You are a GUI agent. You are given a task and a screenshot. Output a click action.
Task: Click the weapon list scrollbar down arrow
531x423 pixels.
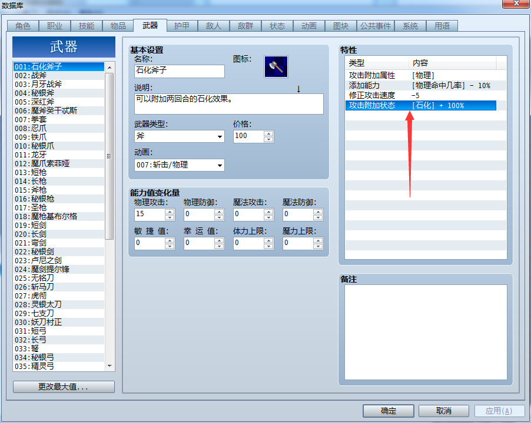click(x=109, y=366)
